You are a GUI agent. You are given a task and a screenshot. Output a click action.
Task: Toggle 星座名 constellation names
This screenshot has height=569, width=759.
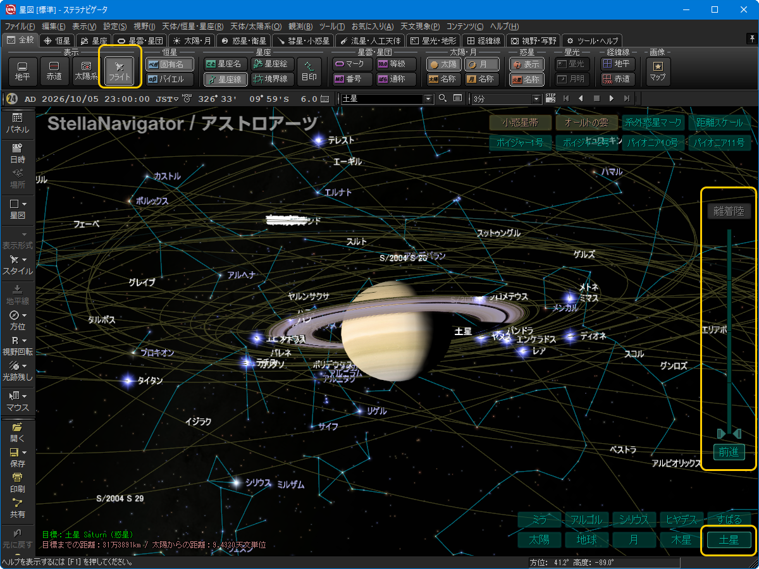[x=225, y=64]
